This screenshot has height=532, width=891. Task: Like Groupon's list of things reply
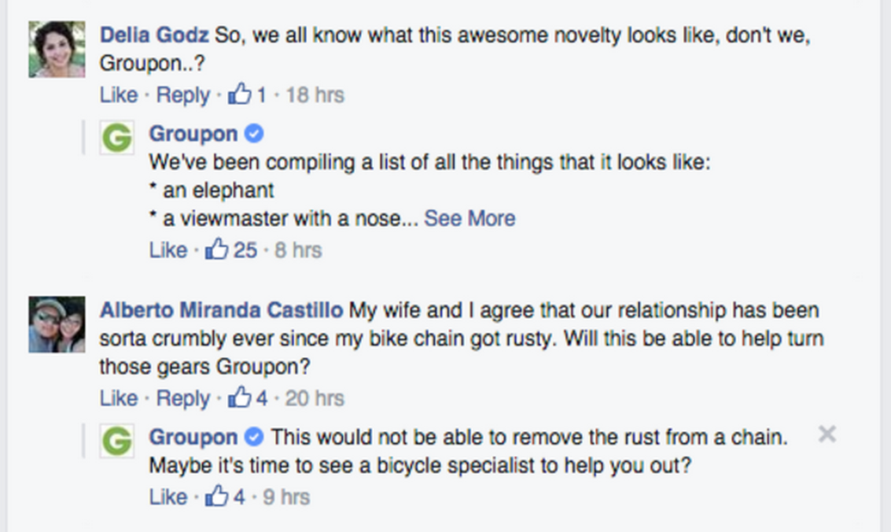point(167,250)
